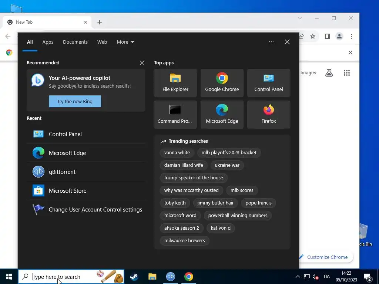The image size is (379, 284).
Task: Click the muted volume tray icon
Action: tap(315, 277)
